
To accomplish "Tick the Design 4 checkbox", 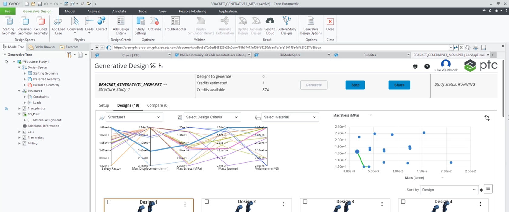I will pyautogui.click(x=403, y=201).
